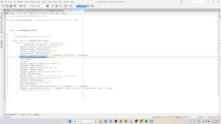The height and width of the screenshot is (124, 221).
Task: Open the Refactor menu
Action: point(33,2)
